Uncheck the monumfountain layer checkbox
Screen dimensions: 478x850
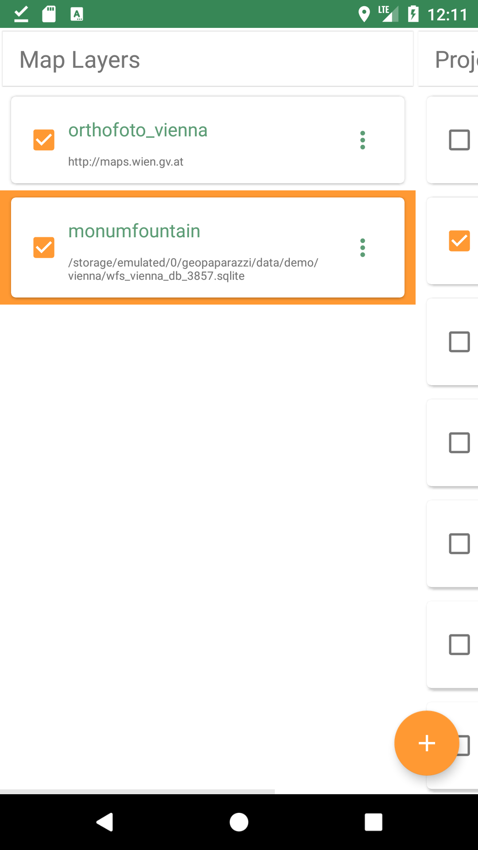tap(44, 247)
